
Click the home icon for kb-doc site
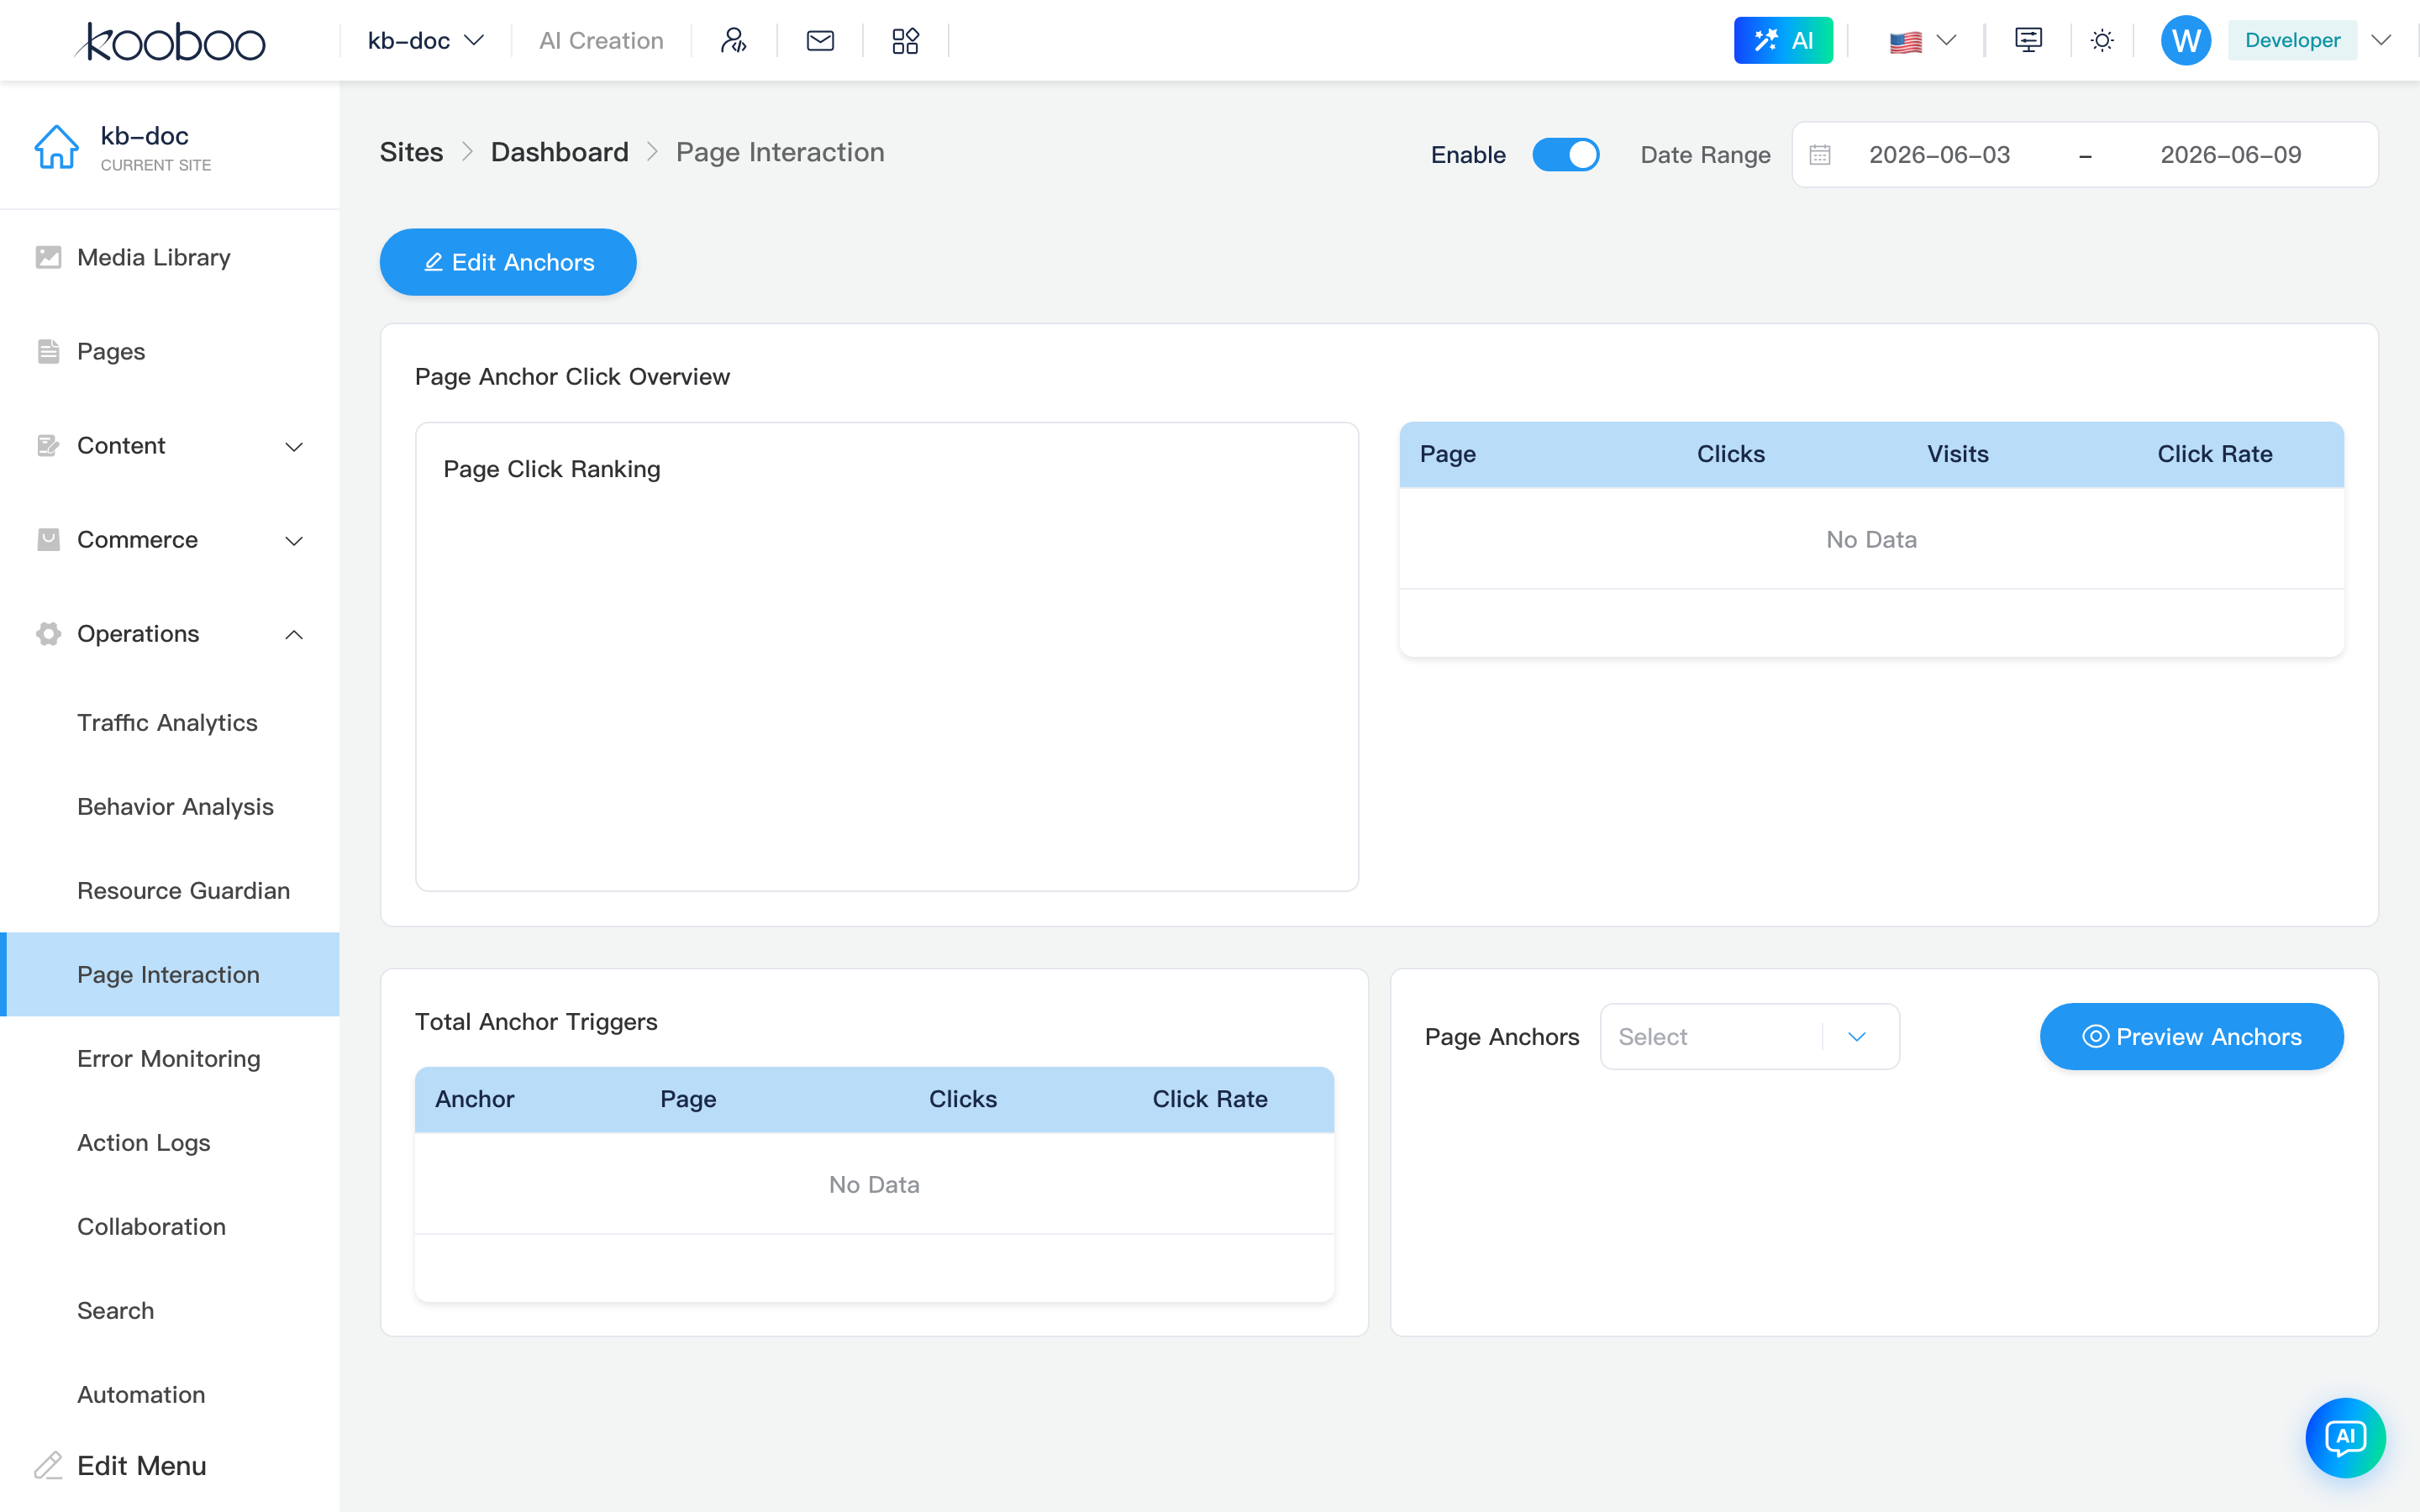(x=56, y=147)
